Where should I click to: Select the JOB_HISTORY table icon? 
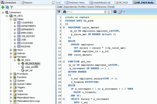[x=19, y=36]
